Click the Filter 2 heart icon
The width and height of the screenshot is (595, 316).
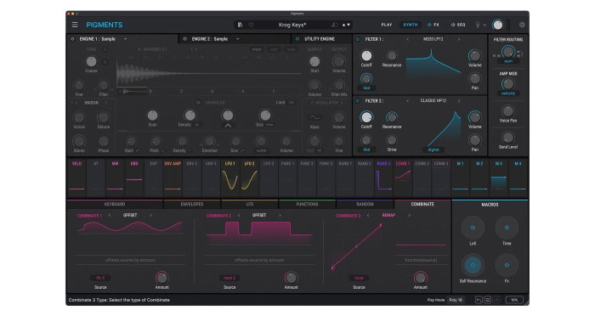(358, 101)
